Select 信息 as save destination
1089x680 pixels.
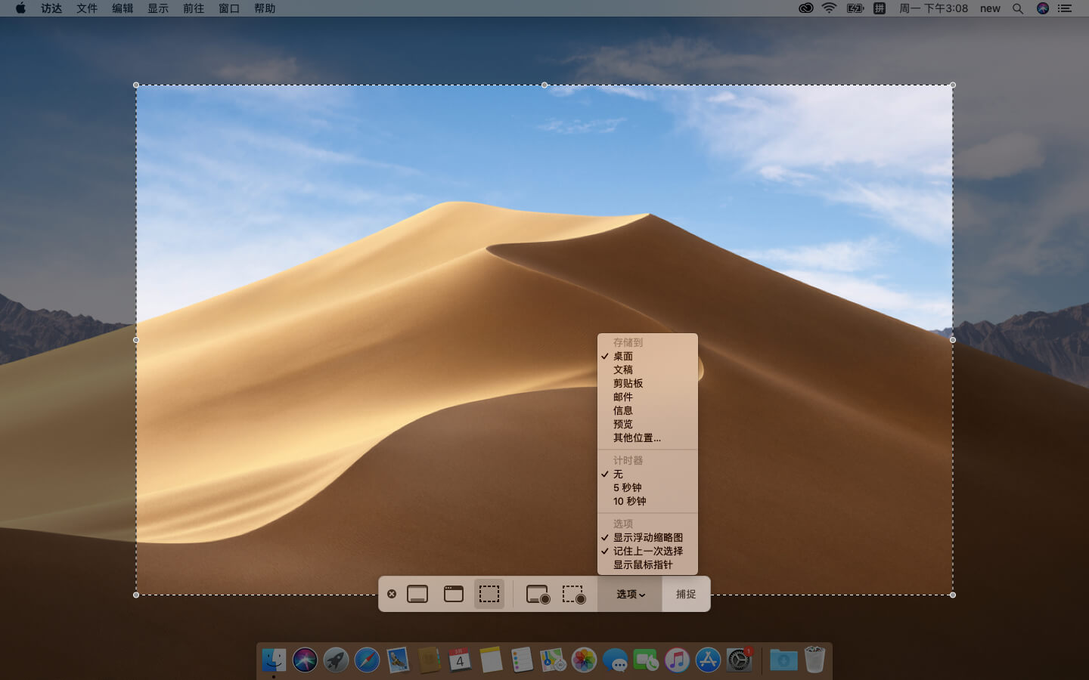point(647,410)
